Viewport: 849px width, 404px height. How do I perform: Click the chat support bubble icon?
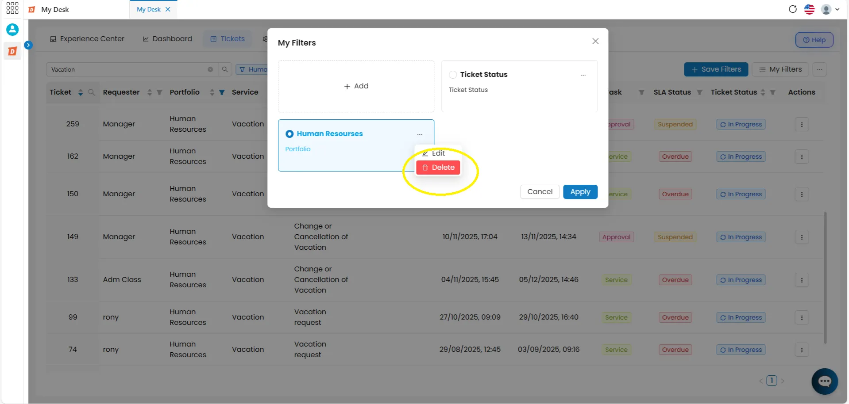[825, 381]
